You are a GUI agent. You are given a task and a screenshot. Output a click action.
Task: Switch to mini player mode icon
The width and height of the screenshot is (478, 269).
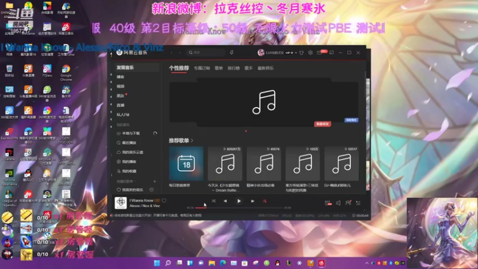point(332,53)
